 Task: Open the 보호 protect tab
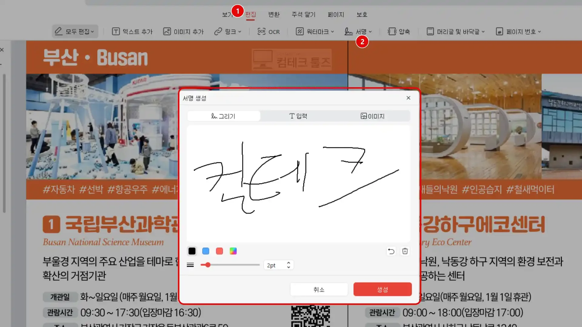coord(362,15)
